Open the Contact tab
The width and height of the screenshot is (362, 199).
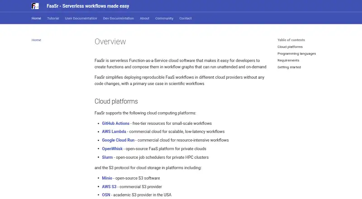coord(186,18)
